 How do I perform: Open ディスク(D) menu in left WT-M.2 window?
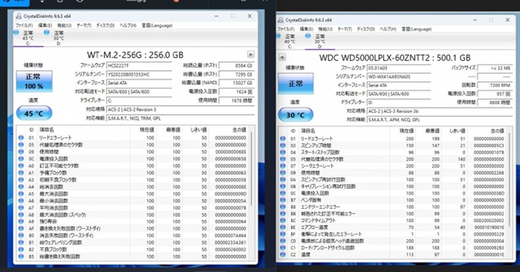pyautogui.click(x=106, y=26)
